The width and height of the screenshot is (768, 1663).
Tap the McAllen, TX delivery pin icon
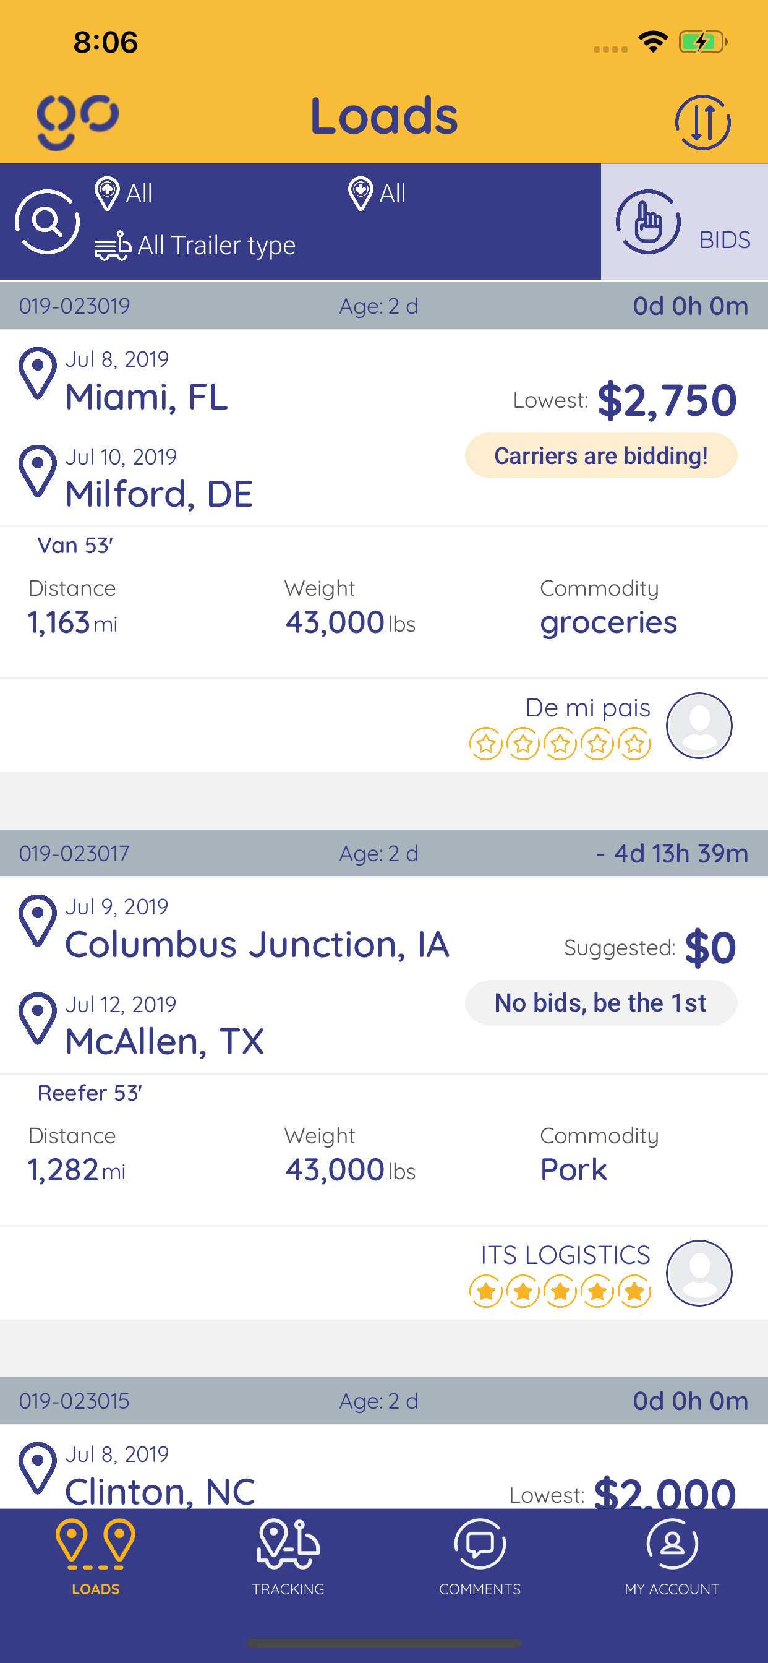click(38, 1018)
